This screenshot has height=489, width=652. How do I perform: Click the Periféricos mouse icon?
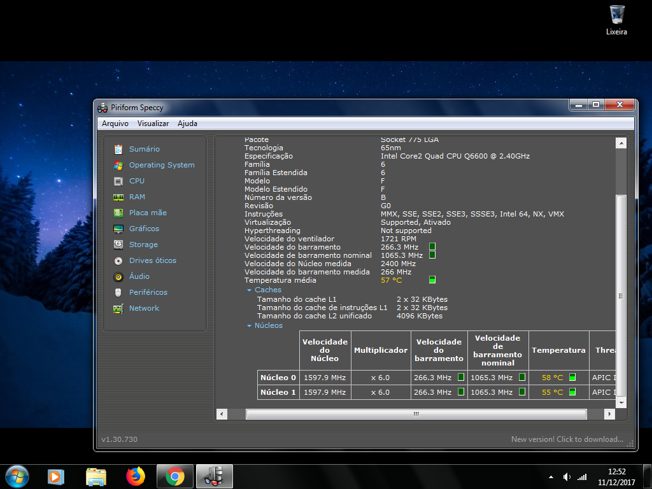118,292
